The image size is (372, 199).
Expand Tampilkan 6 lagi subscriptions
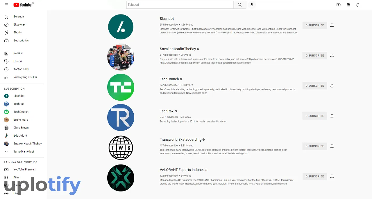(x=23, y=152)
